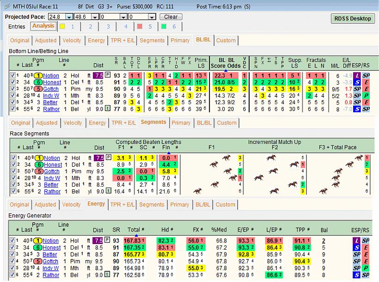Click purple L icon in Notion row, Energy Generator

(x=356, y=241)
